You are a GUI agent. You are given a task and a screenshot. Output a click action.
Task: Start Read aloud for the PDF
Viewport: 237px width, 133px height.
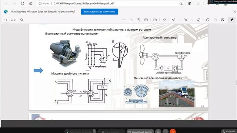[x=164, y=20]
